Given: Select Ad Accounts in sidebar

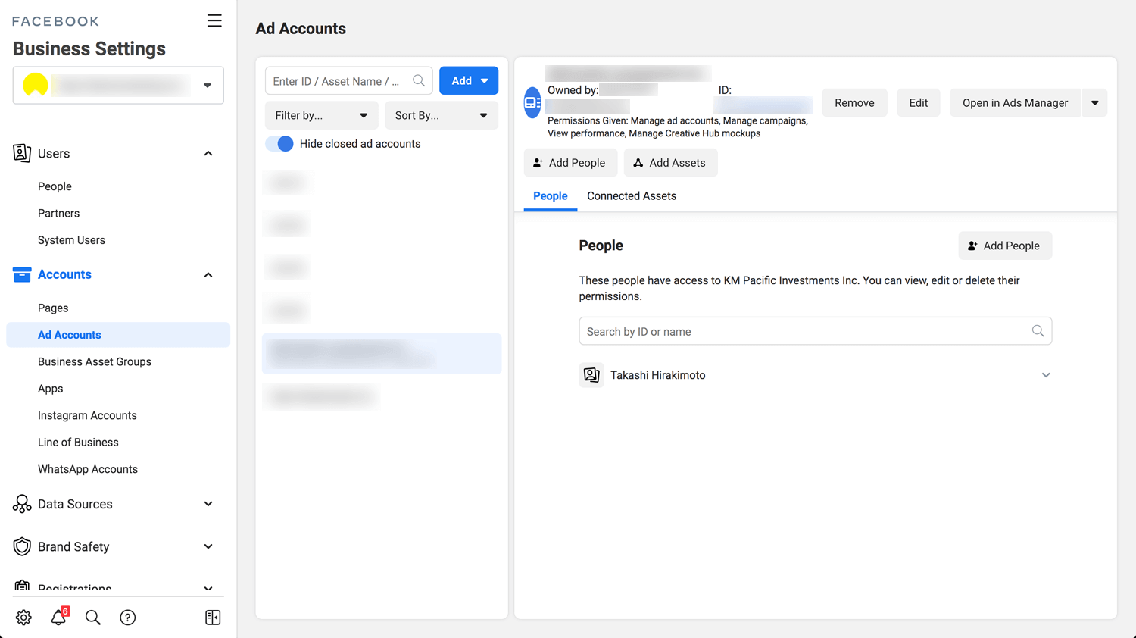Looking at the screenshot, I should point(118,335).
